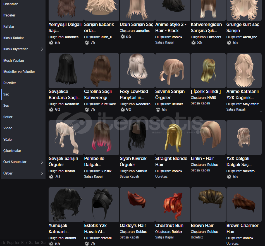Click Robux icon beside Foxy Low-tied Ponytail price
Image resolution: width=265 pixels, height=246 pixels.
(x=122, y=110)
